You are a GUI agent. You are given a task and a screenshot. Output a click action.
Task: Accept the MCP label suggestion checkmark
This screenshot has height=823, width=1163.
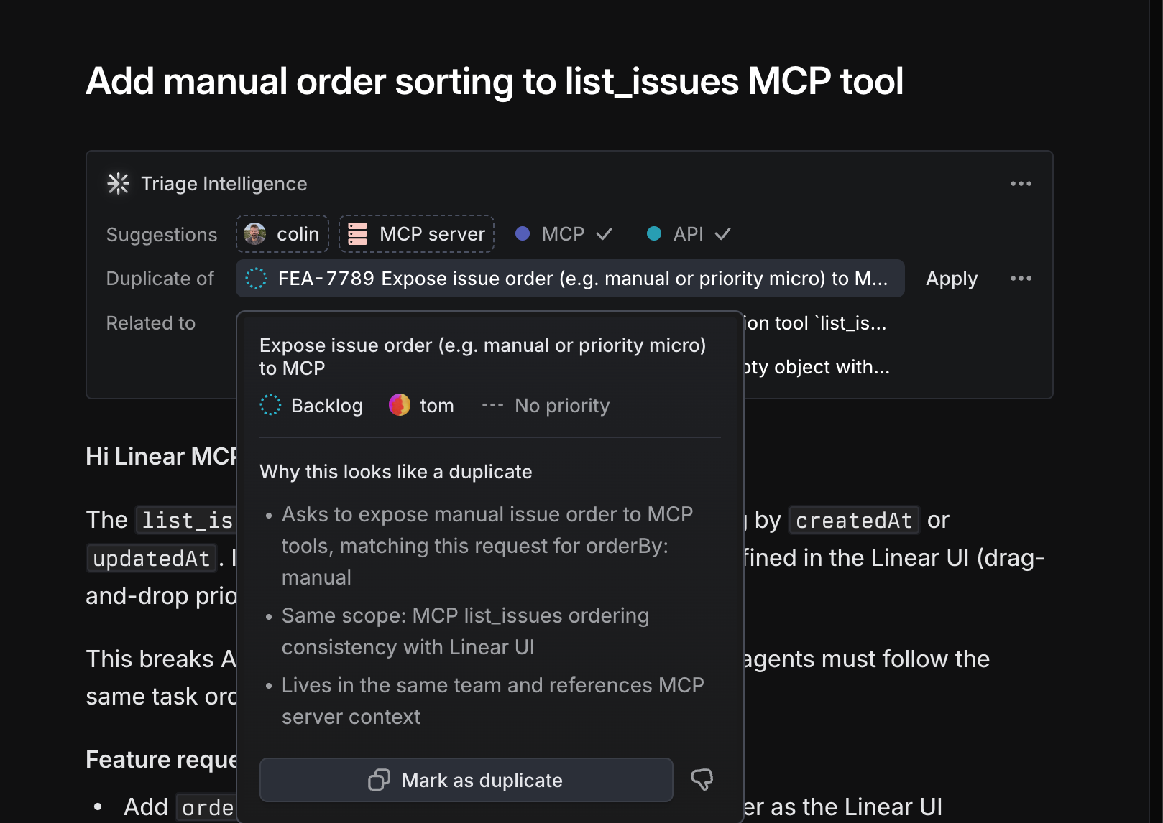tap(605, 233)
